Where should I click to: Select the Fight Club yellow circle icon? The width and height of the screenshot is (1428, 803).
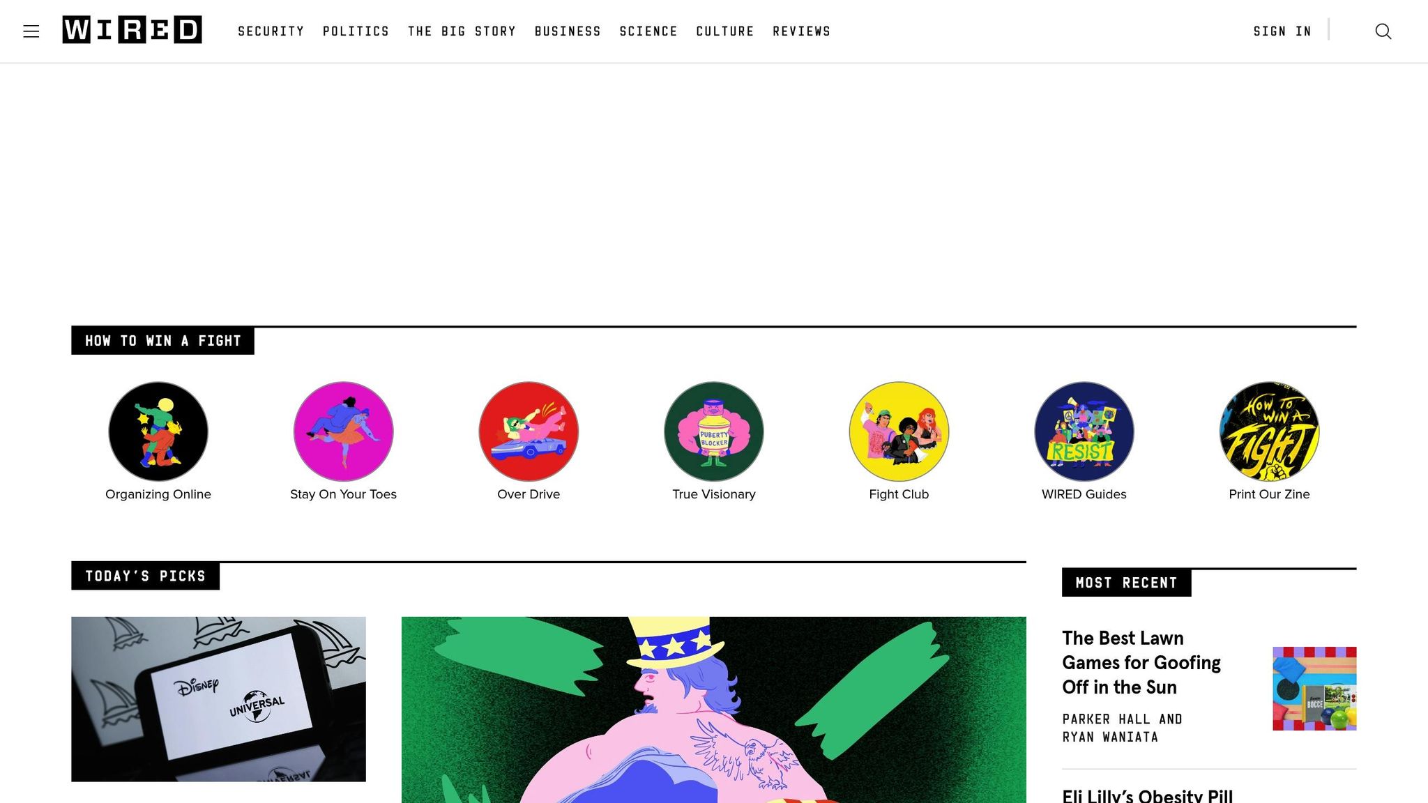899,431
